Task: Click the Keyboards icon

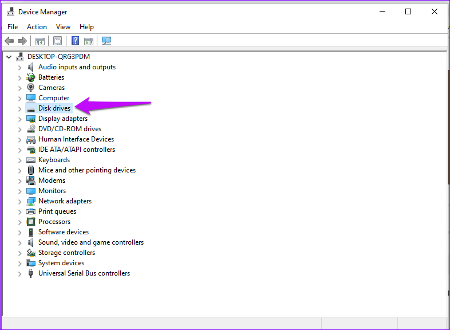Action: tap(31, 160)
